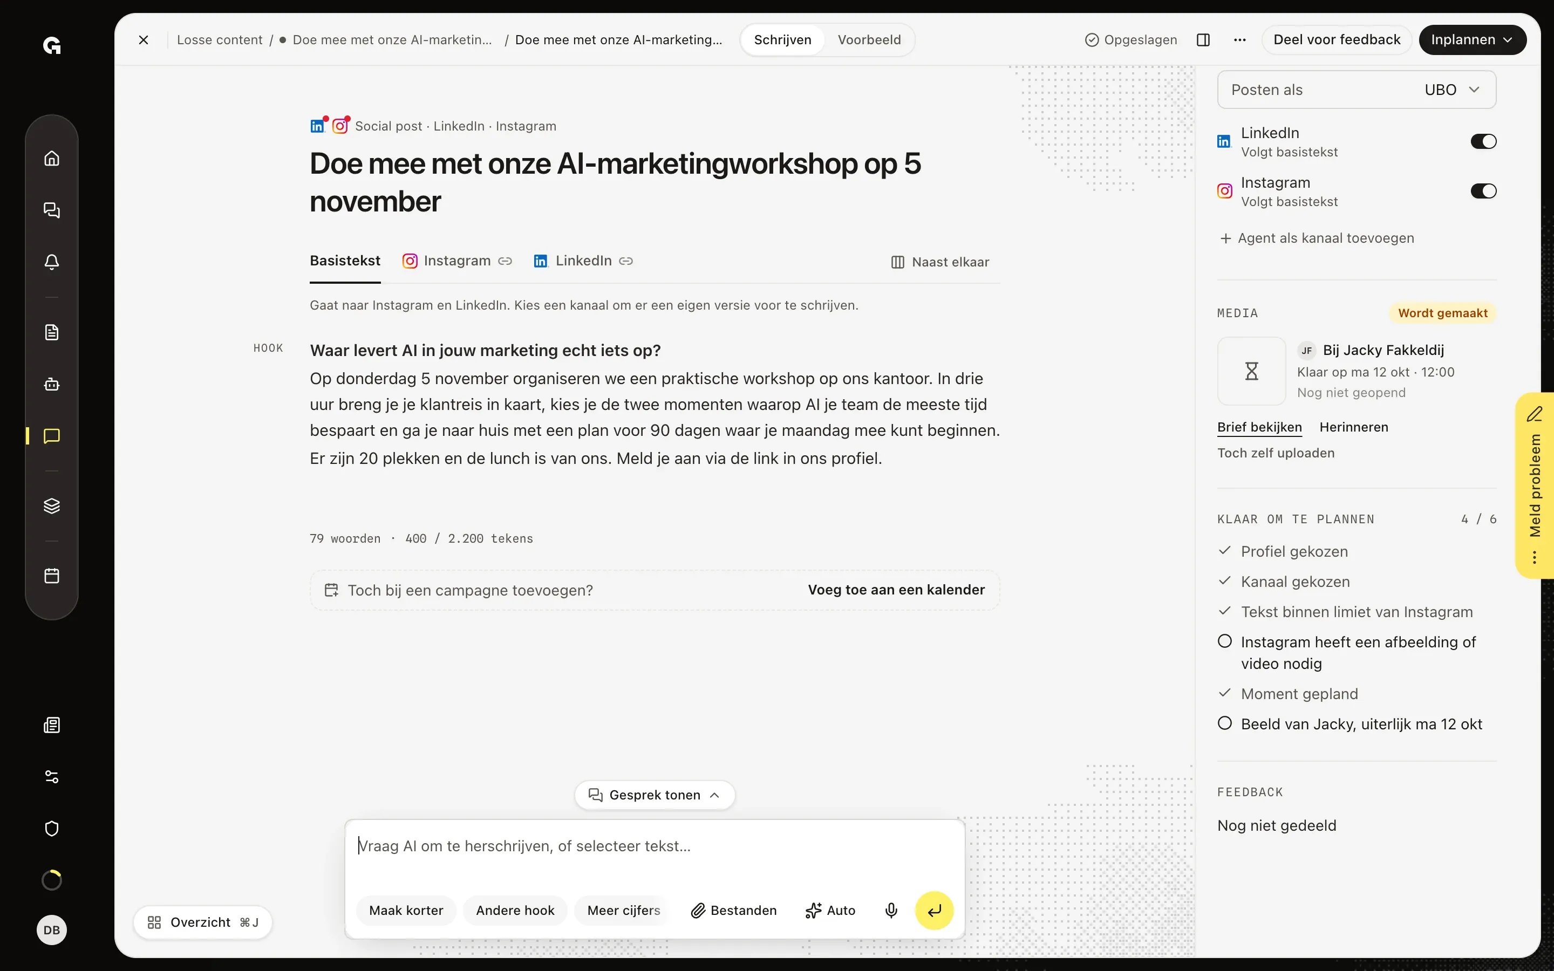This screenshot has width=1554, height=971.
Task: Open the Auto mode selector
Action: pyautogui.click(x=830, y=910)
